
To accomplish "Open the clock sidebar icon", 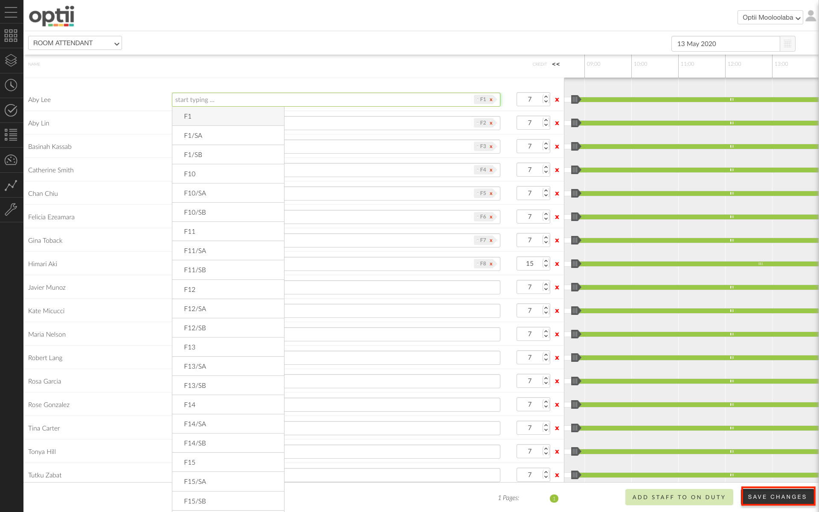I will (11, 85).
